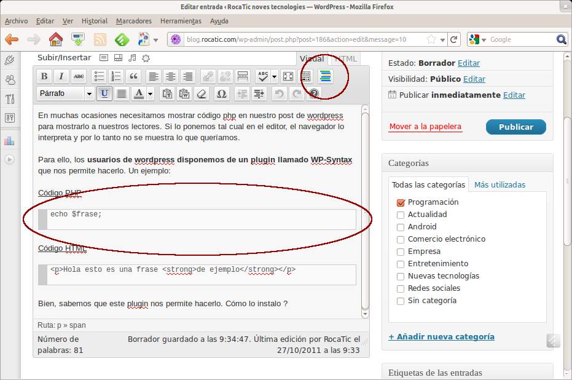
Task: Switch to the HTML editor tab
Action: 345,59
